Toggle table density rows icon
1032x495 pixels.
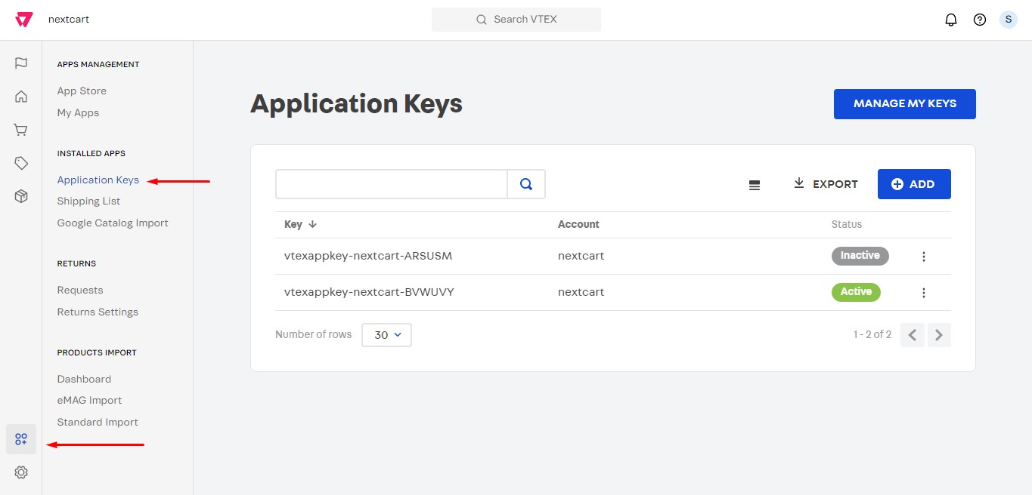[x=754, y=185]
